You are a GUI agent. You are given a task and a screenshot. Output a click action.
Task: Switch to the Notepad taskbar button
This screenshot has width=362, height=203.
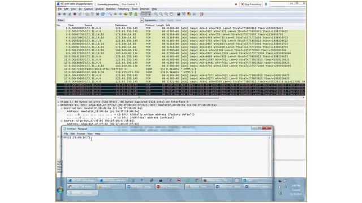82,193
